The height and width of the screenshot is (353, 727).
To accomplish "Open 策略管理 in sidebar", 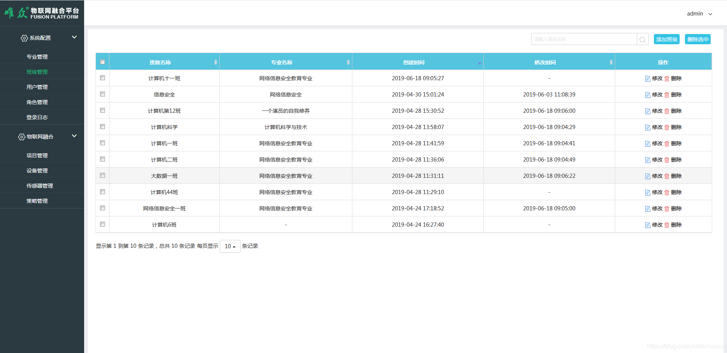I will [37, 201].
